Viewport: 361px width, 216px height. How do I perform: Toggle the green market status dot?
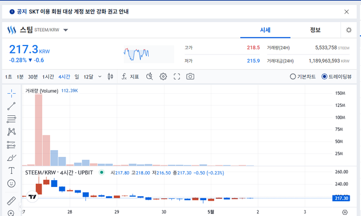(101, 172)
